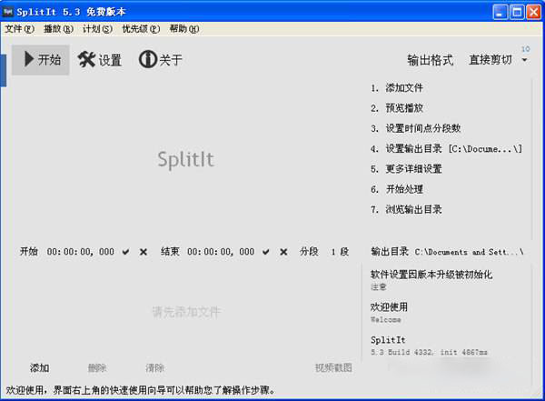Viewport: 545px width, 401px height.
Task: Click the 视频截图 button
Action: [x=333, y=367]
